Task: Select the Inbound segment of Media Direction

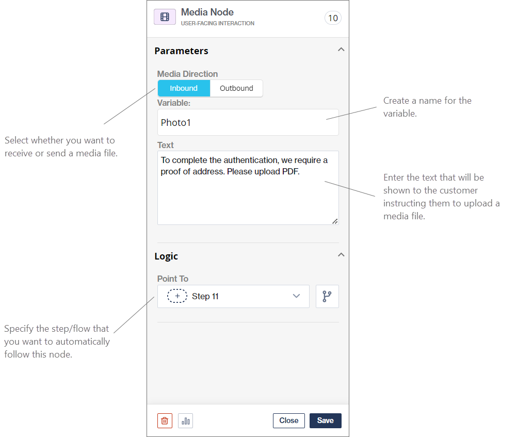Action: pyautogui.click(x=184, y=88)
